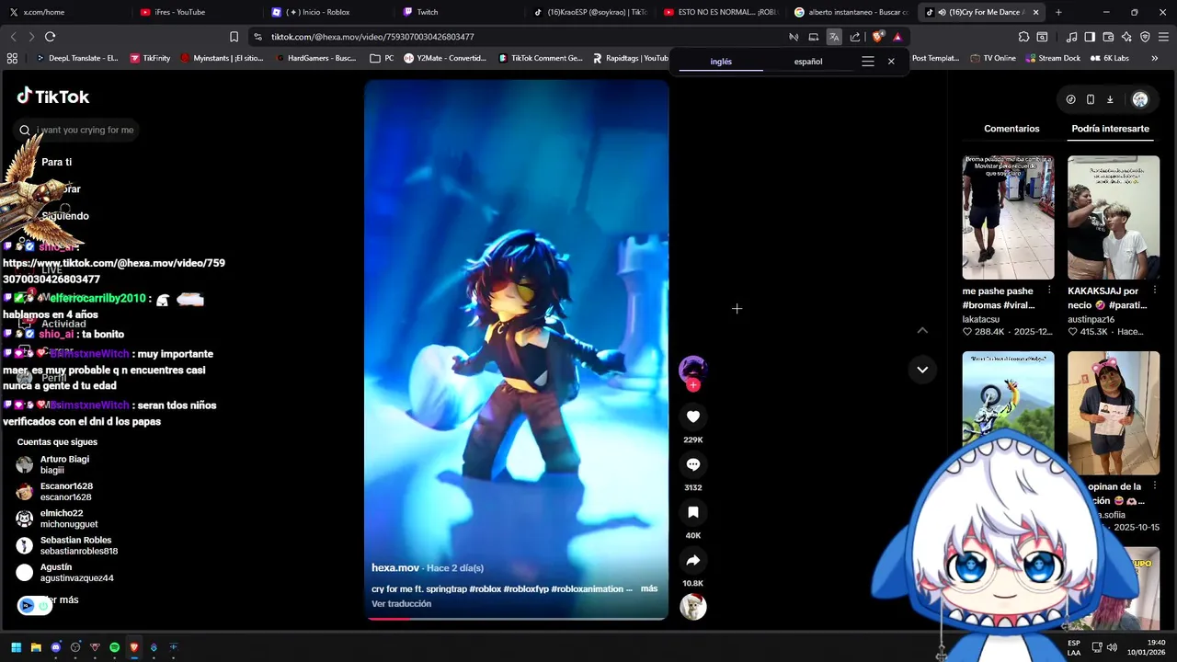Open the browser main hamburger menu
The width and height of the screenshot is (1177, 662).
click(x=1163, y=37)
